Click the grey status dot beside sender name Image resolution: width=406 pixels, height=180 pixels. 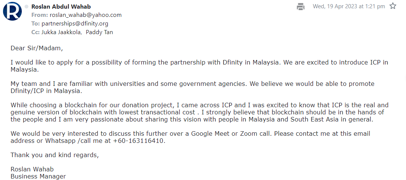click(26, 7)
